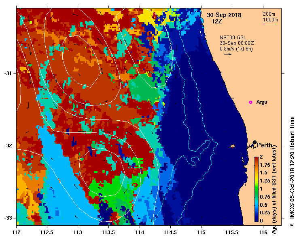Screen dimensions: 299x239
Task: Click the longitude '115.5' axis label
Action: pos(232,233)
